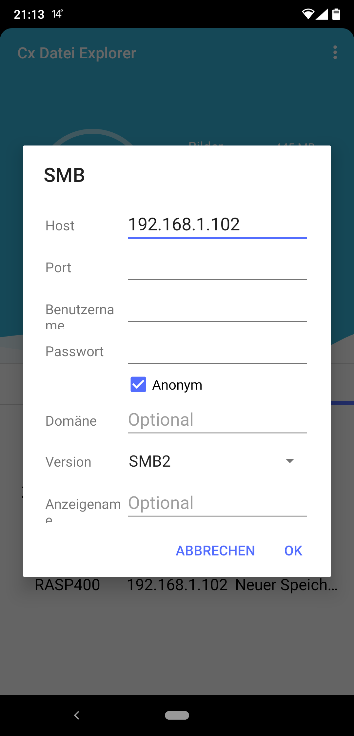Select the RASP400 network entry
Screen dimensions: 354x736
coord(68,585)
